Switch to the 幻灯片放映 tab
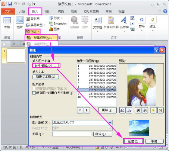The height and width of the screenshot is (151, 169). (91, 11)
